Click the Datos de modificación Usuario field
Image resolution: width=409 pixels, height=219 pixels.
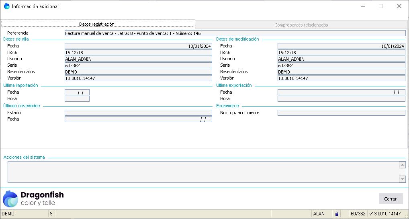(342, 59)
